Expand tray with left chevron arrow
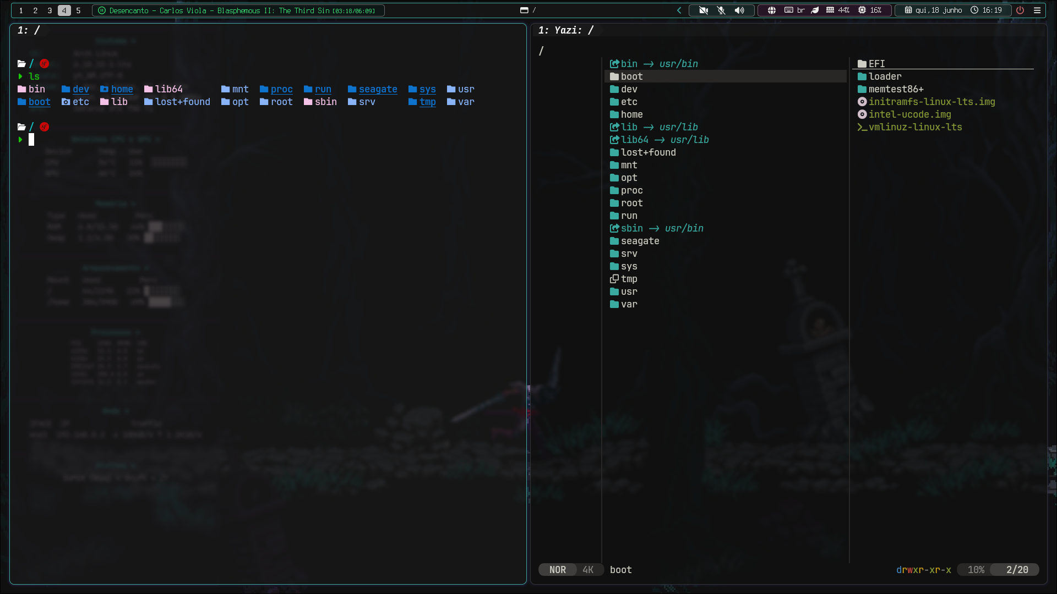 679,10
